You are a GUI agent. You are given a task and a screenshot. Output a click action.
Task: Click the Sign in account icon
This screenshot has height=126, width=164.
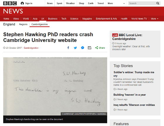point(22,3)
